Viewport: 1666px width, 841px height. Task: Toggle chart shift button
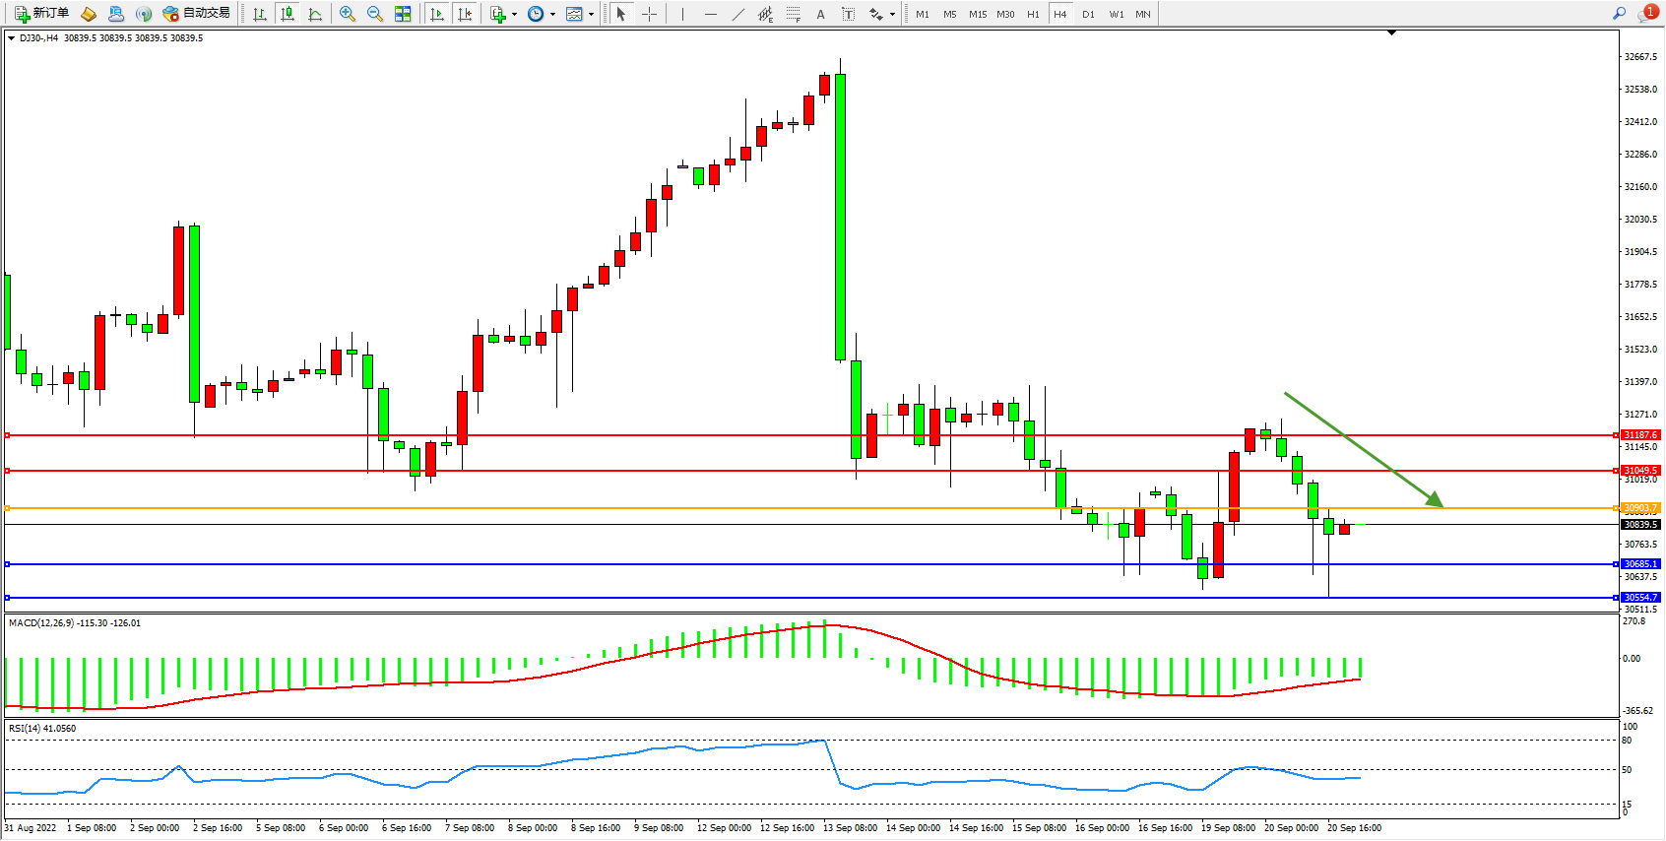click(465, 14)
